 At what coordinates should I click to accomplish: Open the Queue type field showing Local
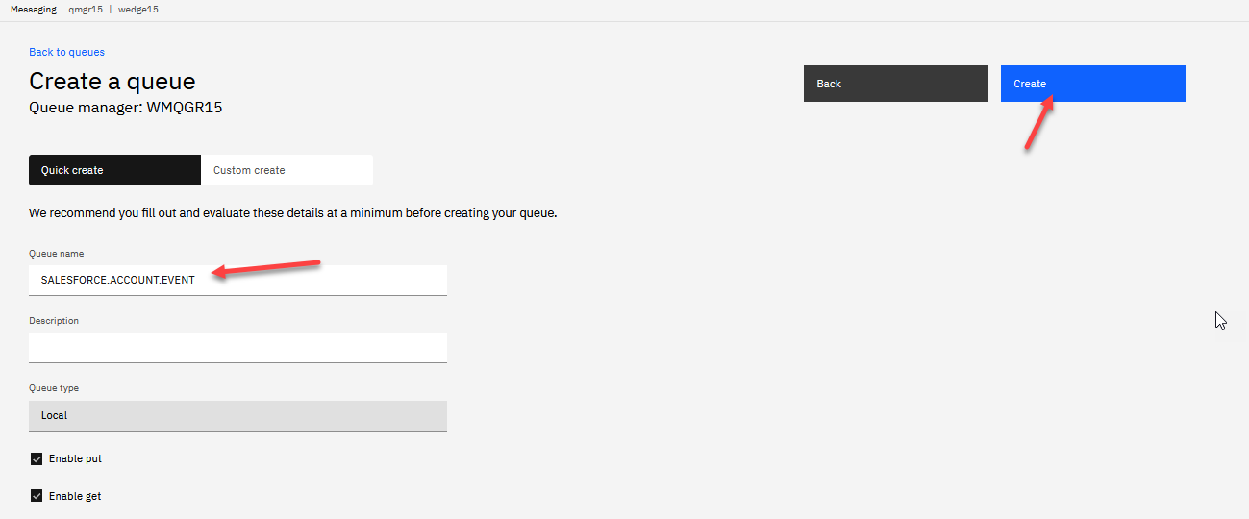tap(237, 415)
